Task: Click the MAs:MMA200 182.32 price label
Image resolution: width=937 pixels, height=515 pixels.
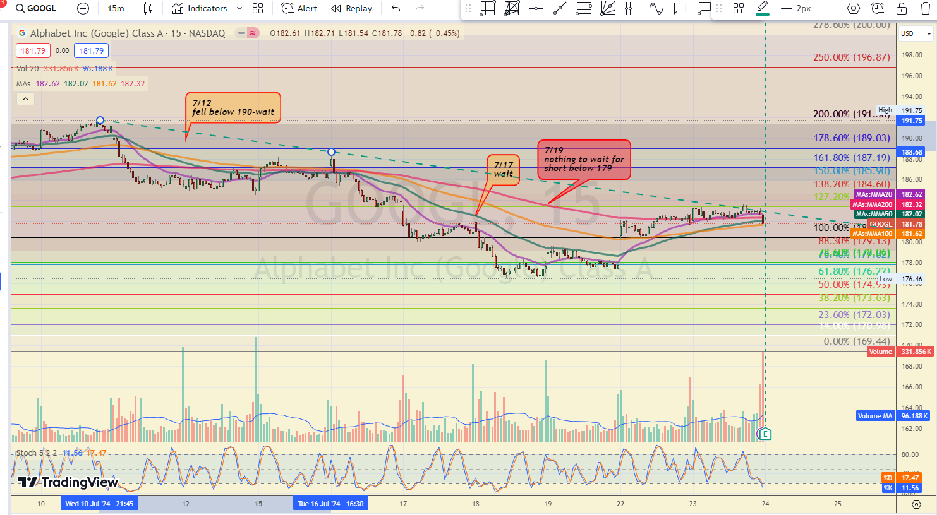Action: (888, 204)
